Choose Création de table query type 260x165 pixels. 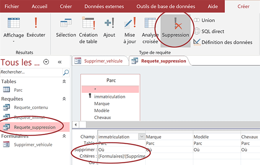[88, 30]
